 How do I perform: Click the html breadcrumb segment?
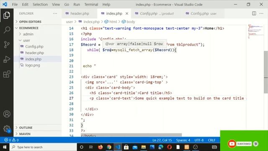point(113,22)
